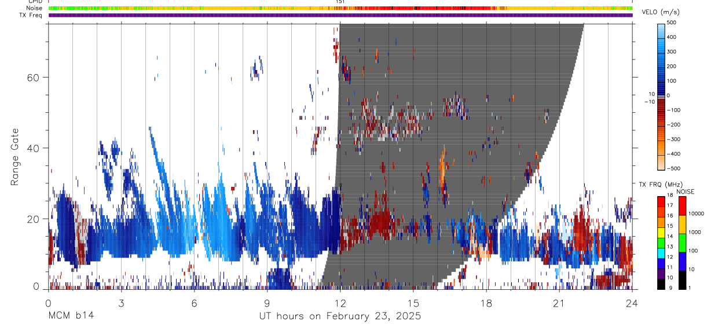
Task: Click the '18' tick on the UT hours axis
Action: [x=486, y=303]
